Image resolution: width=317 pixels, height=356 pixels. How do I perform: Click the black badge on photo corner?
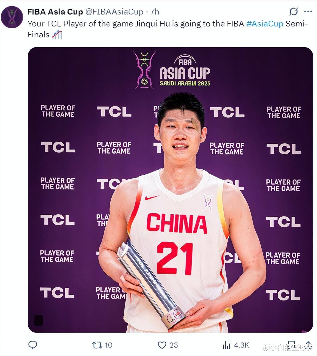(38, 320)
